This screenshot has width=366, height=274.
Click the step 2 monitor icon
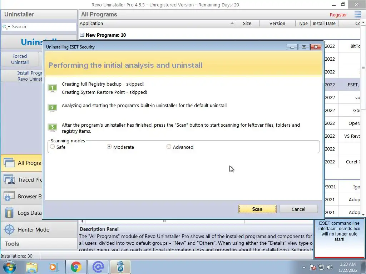tap(53, 108)
